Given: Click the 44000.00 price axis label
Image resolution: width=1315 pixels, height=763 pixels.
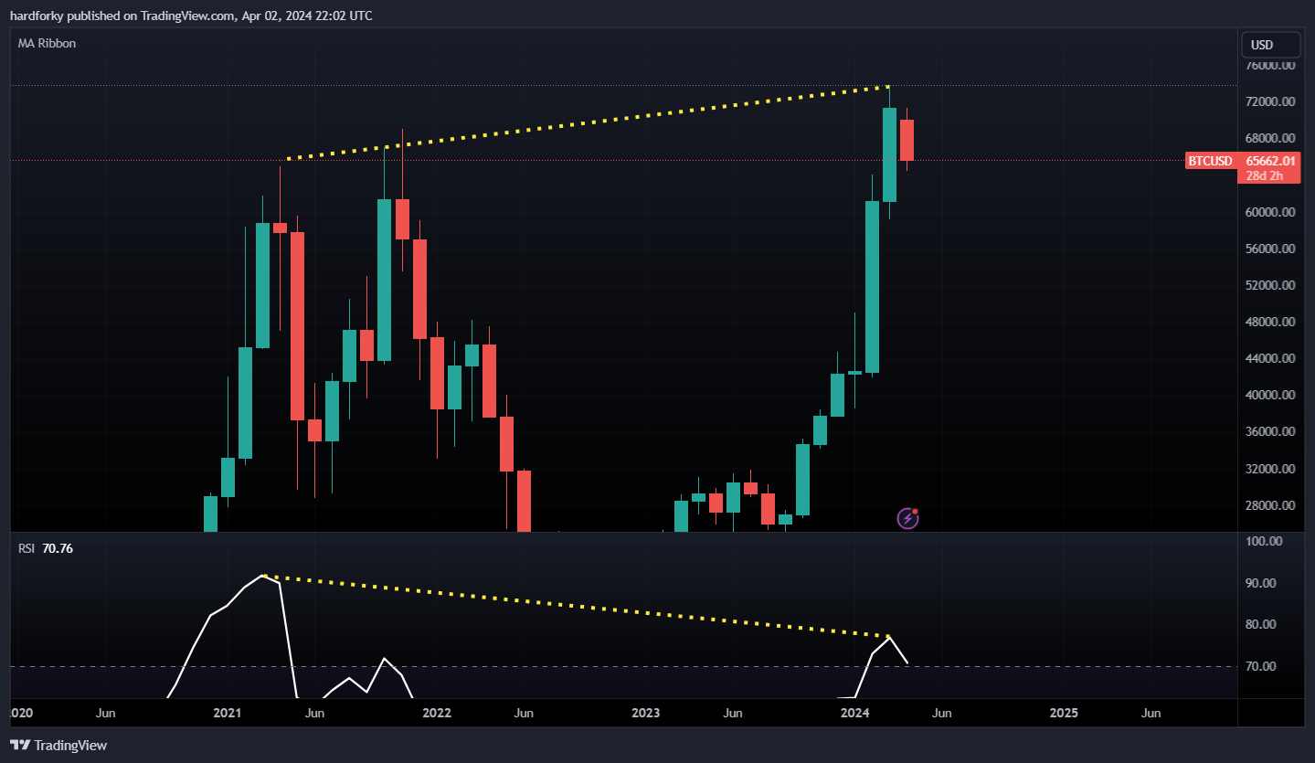Looking at the screenshot, I should coord(1270,358).
